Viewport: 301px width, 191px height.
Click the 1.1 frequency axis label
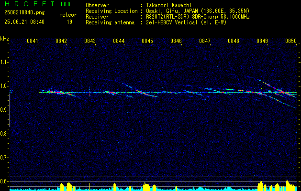(x=4, y=62)
